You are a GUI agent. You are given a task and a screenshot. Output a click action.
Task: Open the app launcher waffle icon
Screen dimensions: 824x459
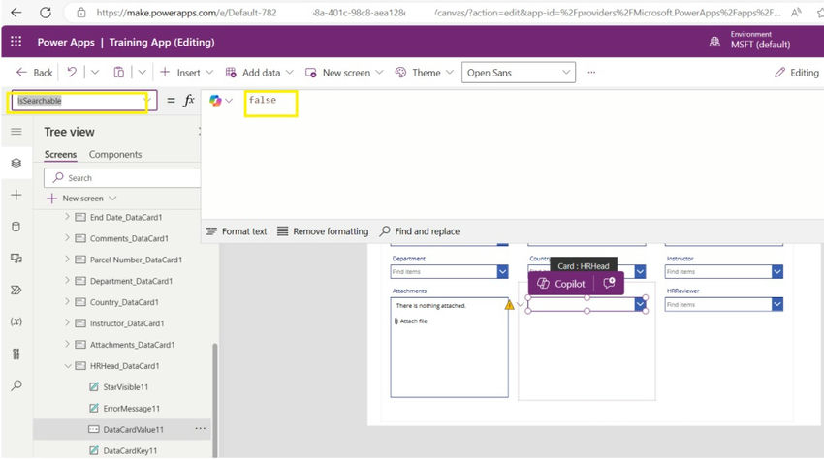click(x=16, y=42)
